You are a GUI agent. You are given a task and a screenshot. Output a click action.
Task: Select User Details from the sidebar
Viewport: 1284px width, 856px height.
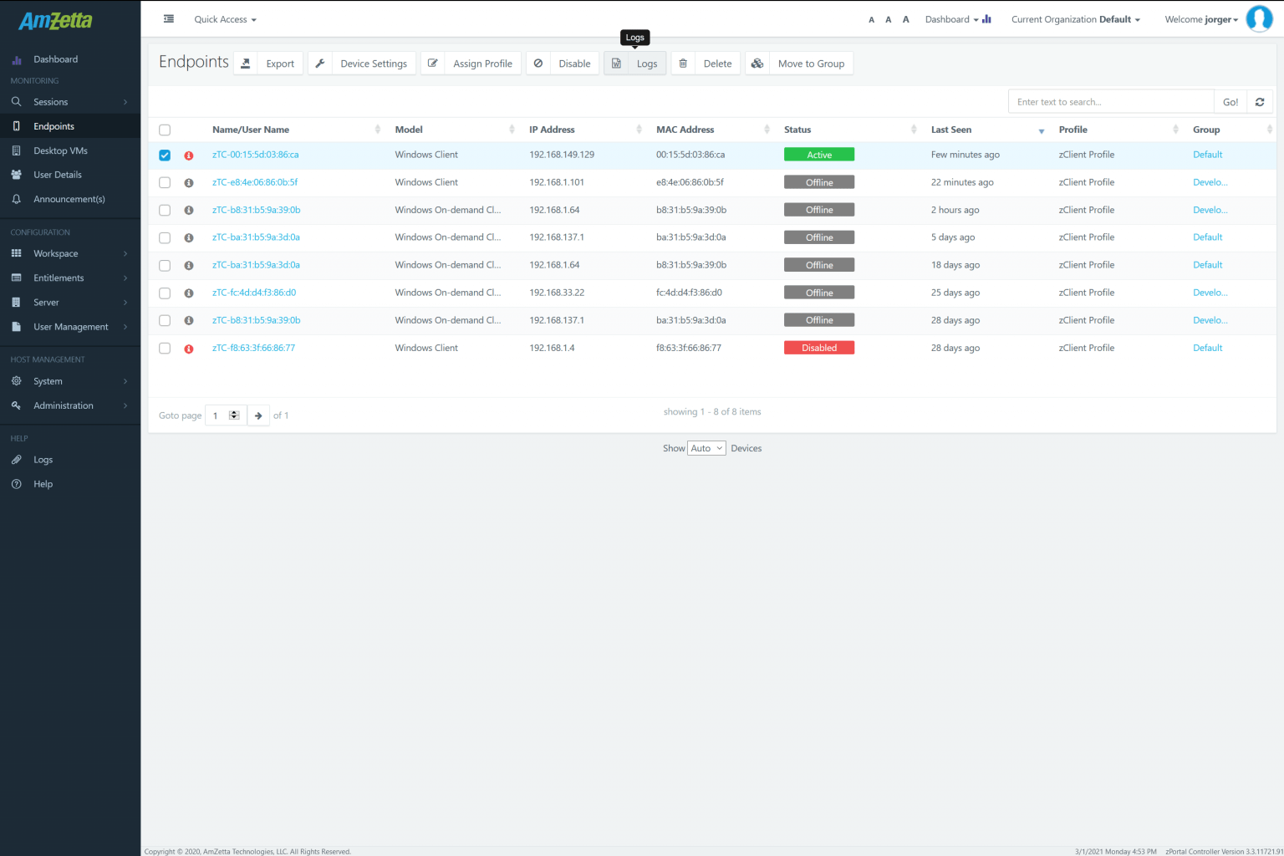[x=57, y=174]
